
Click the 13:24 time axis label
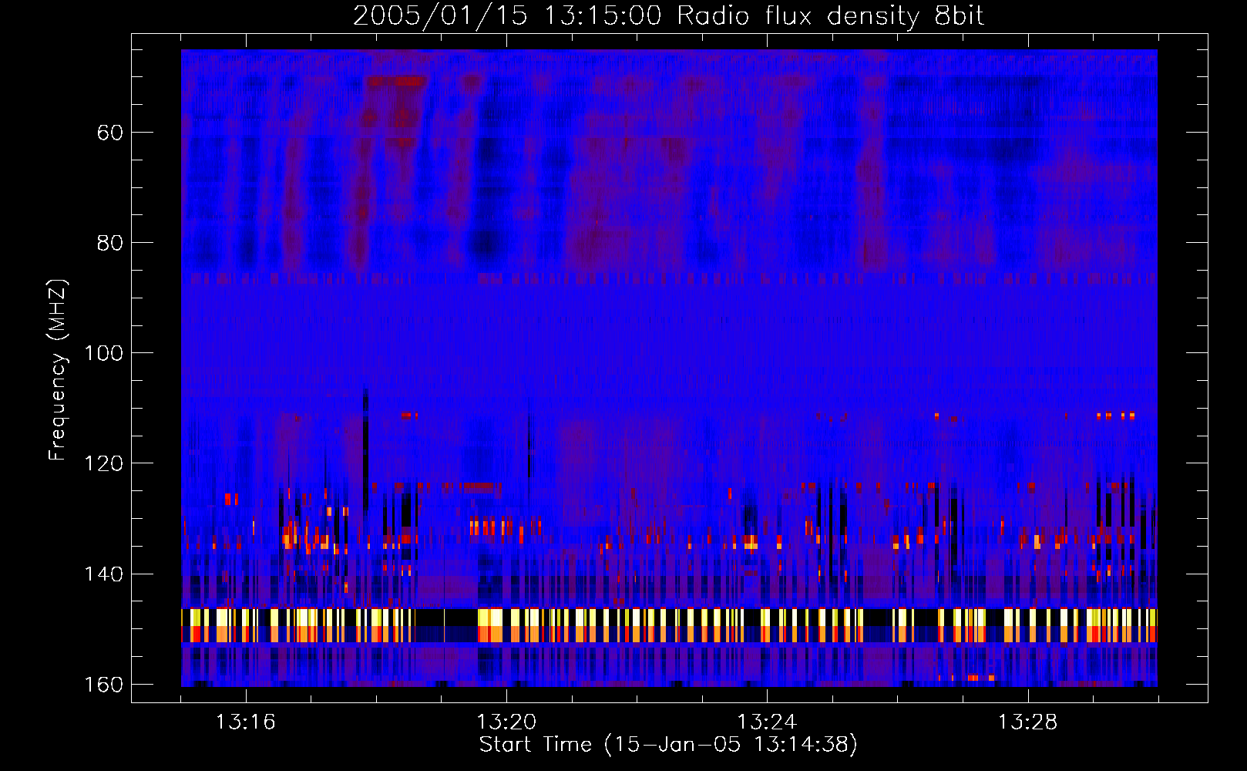tap(767, 722)
